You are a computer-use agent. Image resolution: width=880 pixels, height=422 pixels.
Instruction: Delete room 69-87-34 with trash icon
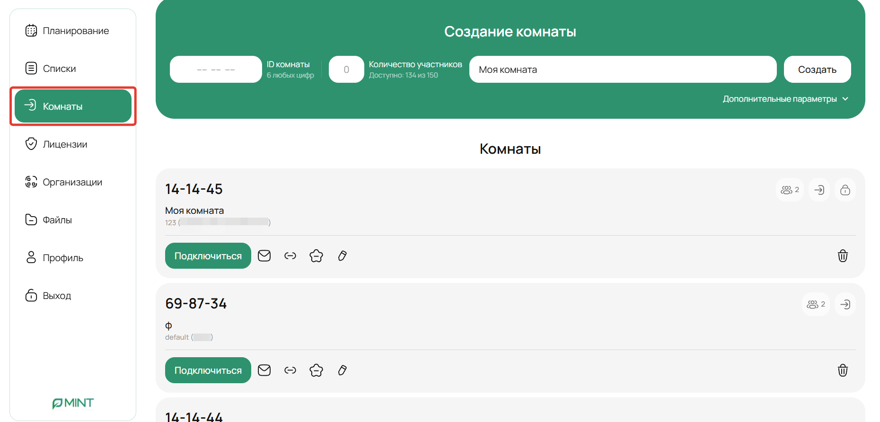coord(843,370)
